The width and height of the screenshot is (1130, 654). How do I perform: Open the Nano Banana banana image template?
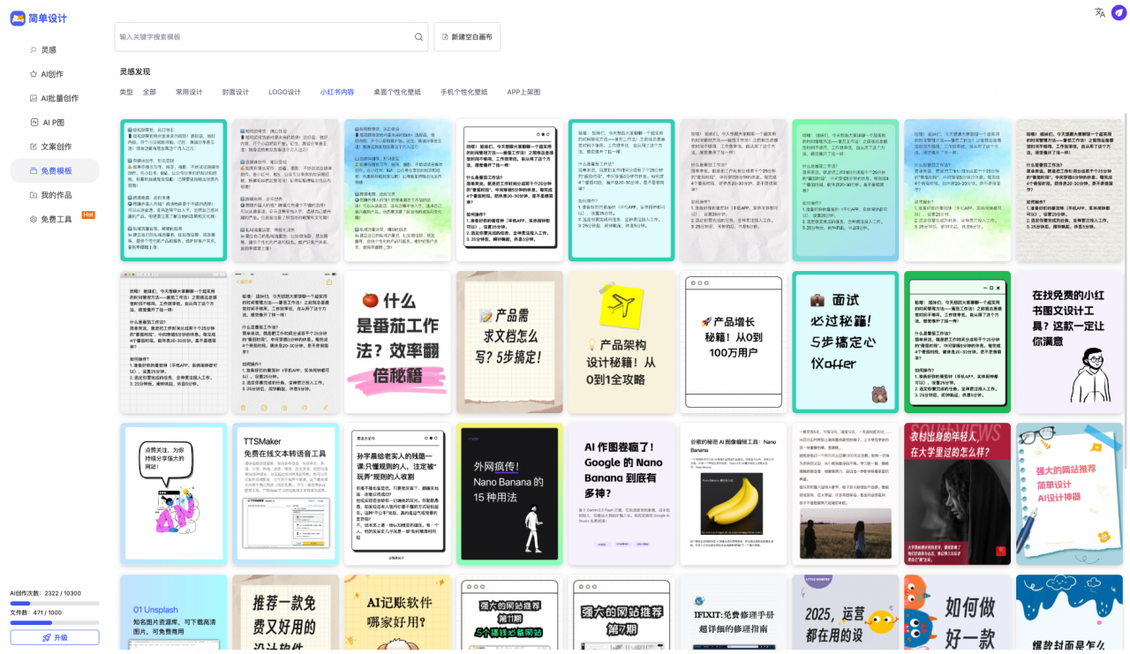tap(733, 493)
